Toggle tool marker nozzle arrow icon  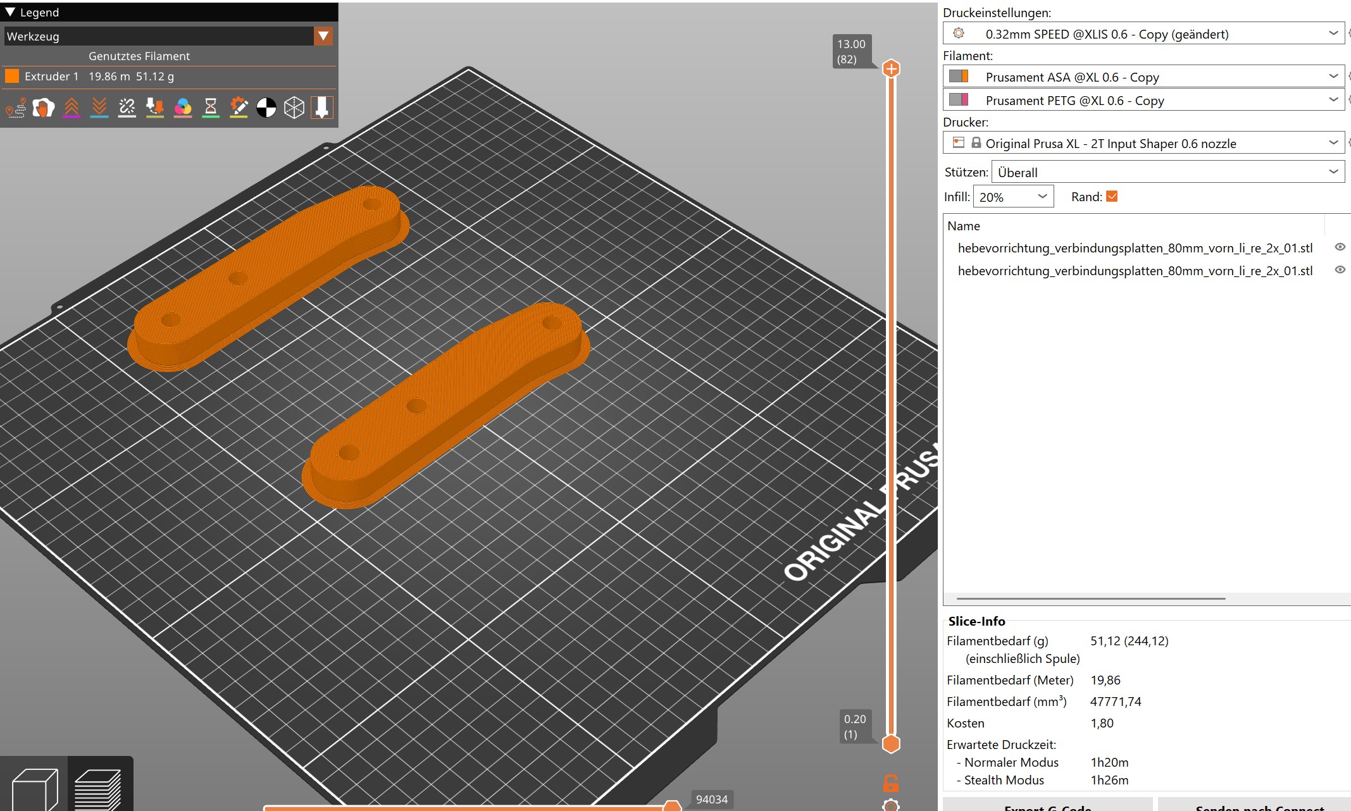pyautogui.click(x=322, y=108)
